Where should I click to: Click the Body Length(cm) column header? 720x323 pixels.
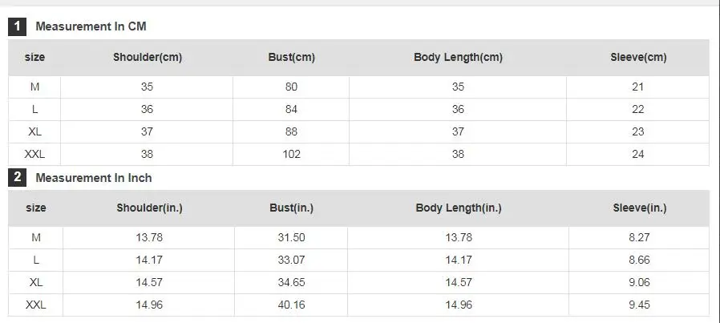(459, 58)
